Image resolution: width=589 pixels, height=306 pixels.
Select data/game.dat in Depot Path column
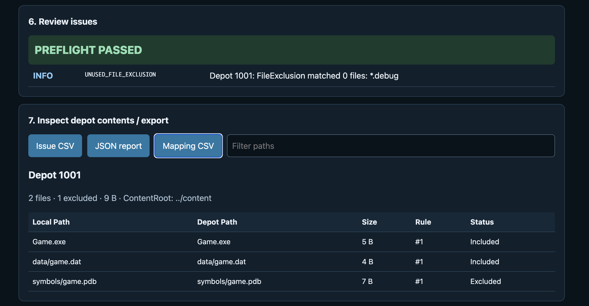(221, 262)
